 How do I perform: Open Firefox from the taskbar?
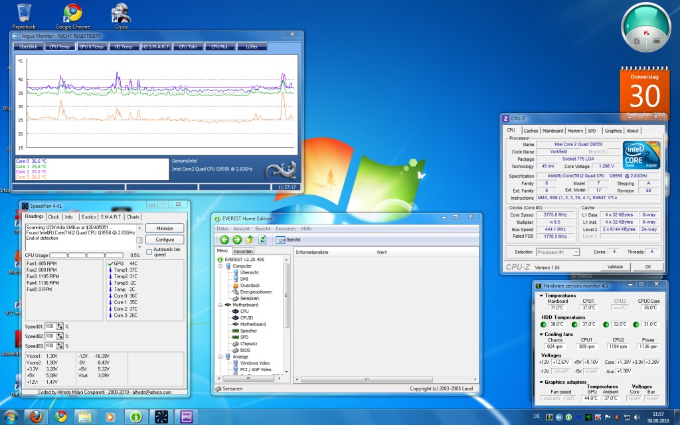tap(36, 417)
